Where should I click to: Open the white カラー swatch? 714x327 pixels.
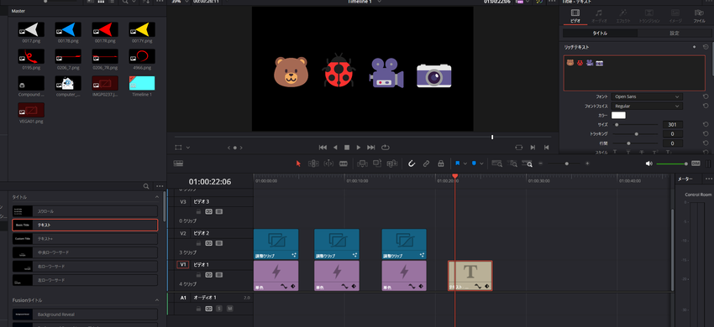618,116
